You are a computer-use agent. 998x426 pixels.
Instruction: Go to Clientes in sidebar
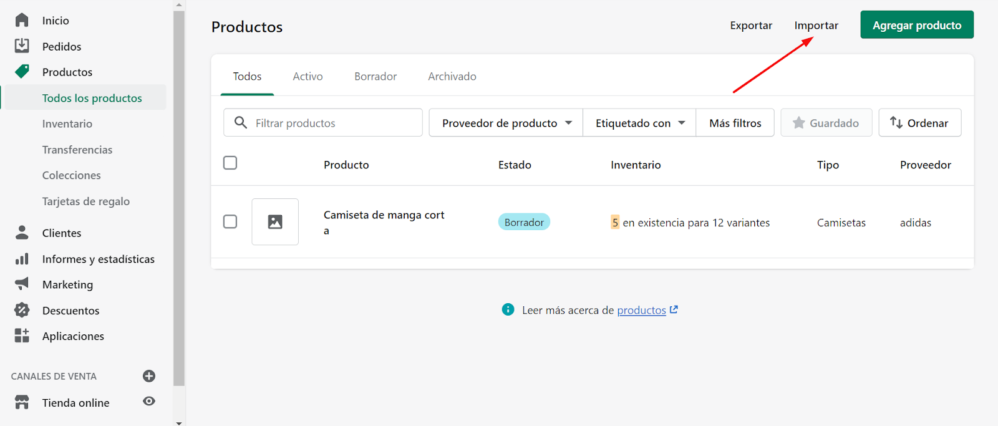(62, 233)
